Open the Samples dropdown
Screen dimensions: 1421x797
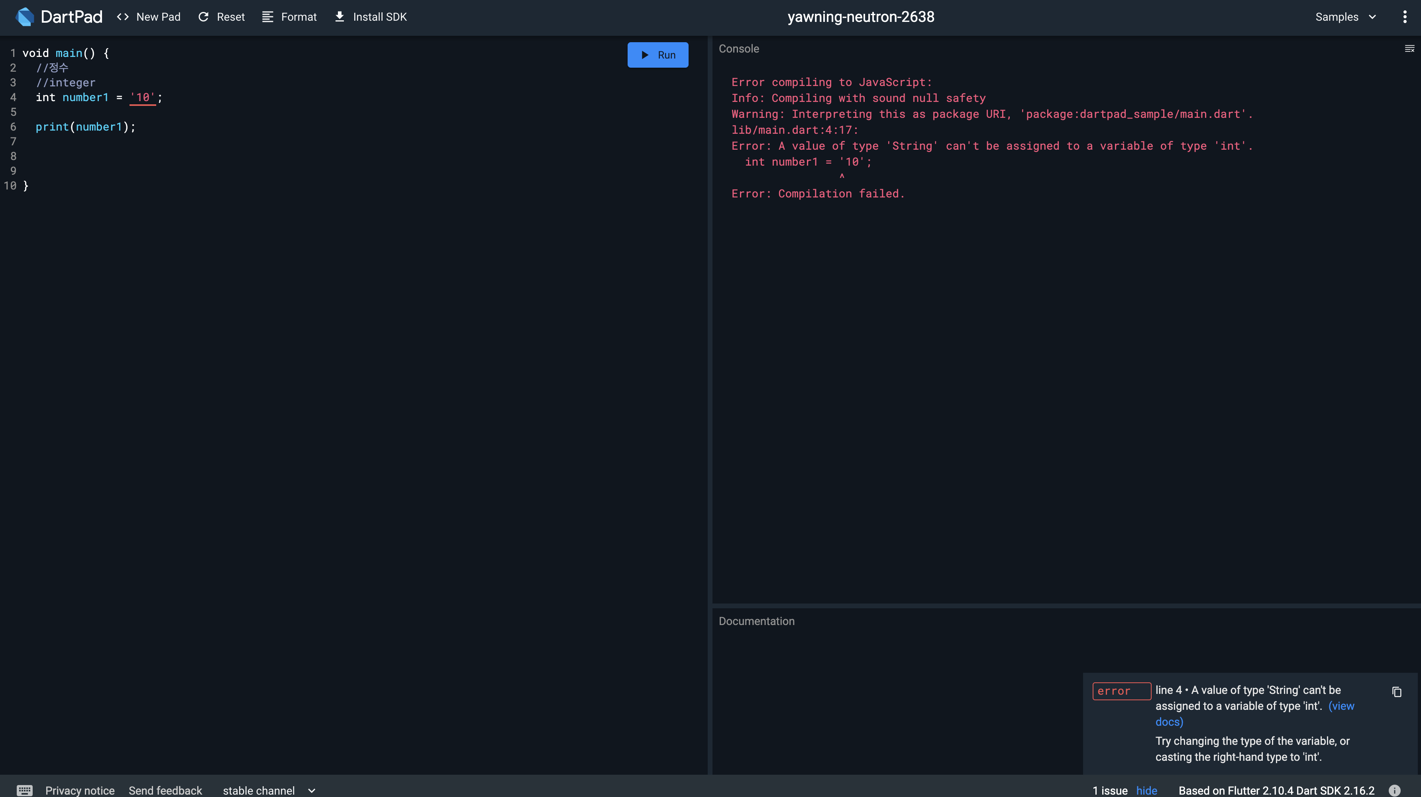[1345, 17]
